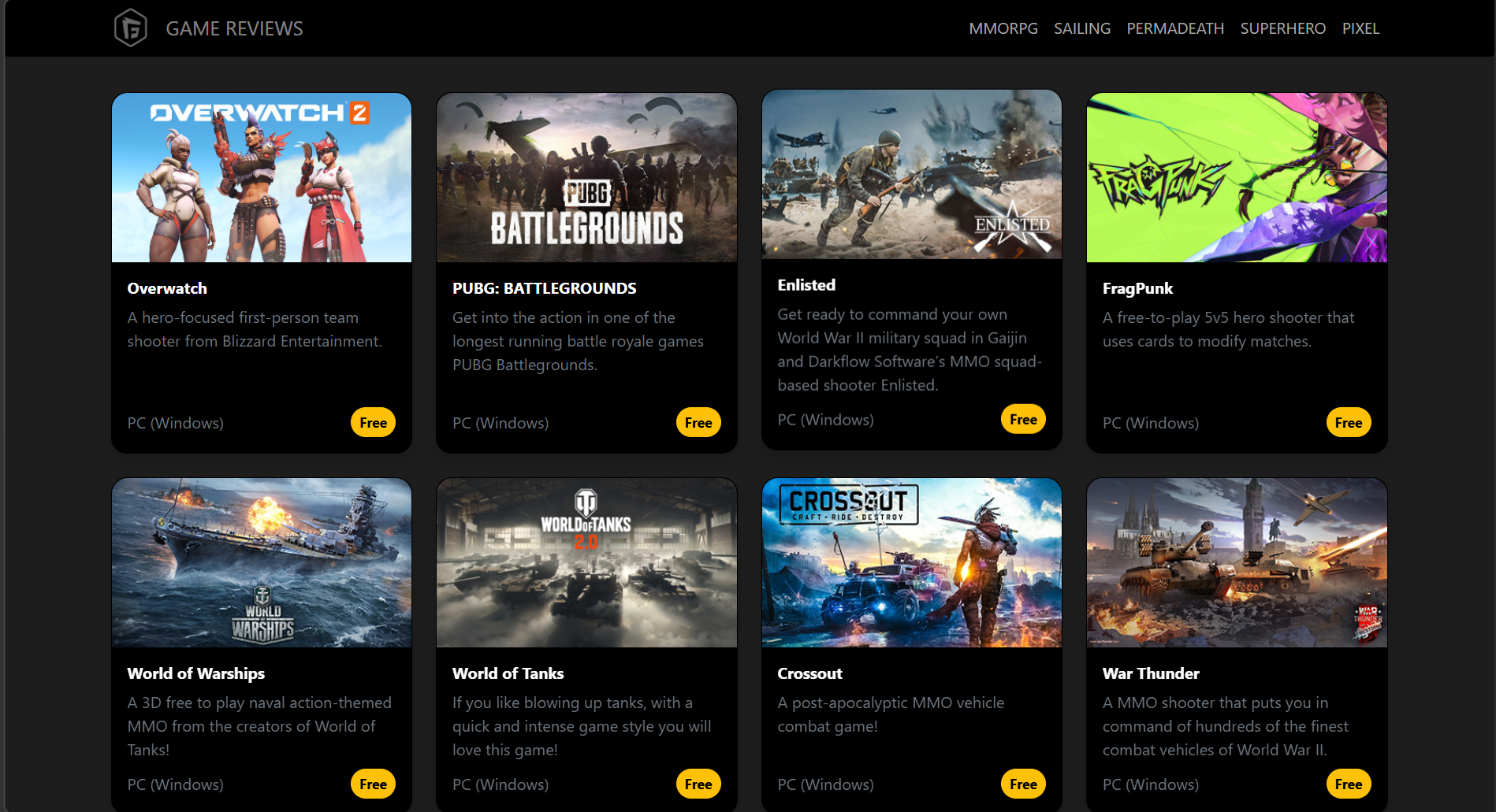
Task: Click the Crossout title
Action: coord(809,673)
